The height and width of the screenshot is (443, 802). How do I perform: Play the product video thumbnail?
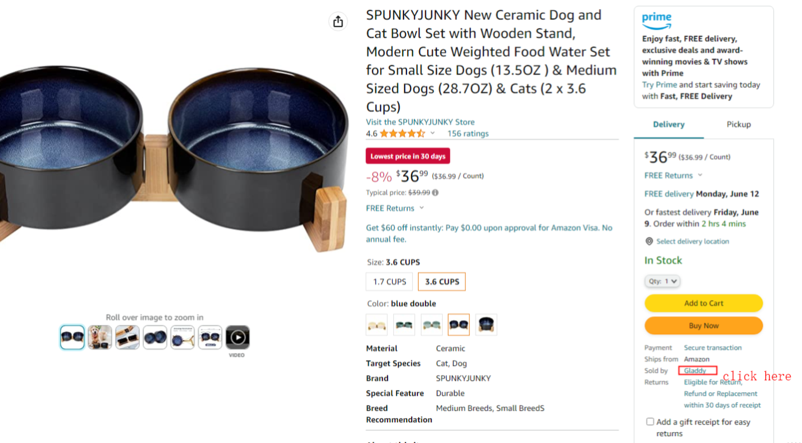point(237,337)
